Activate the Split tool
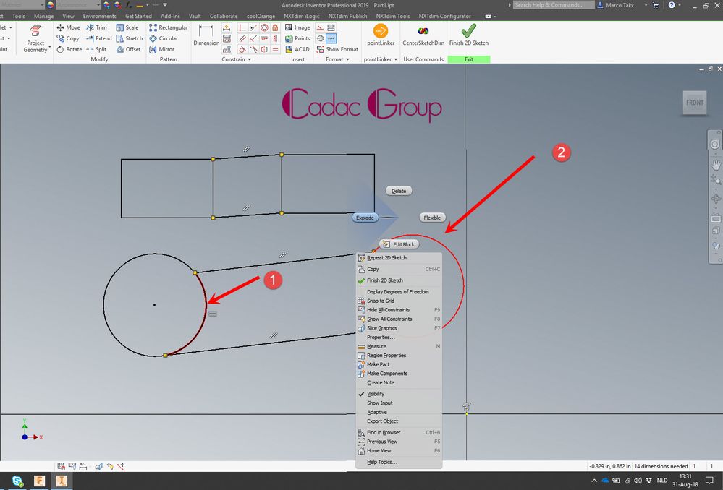Screen dimensions: 723x490 96,49
